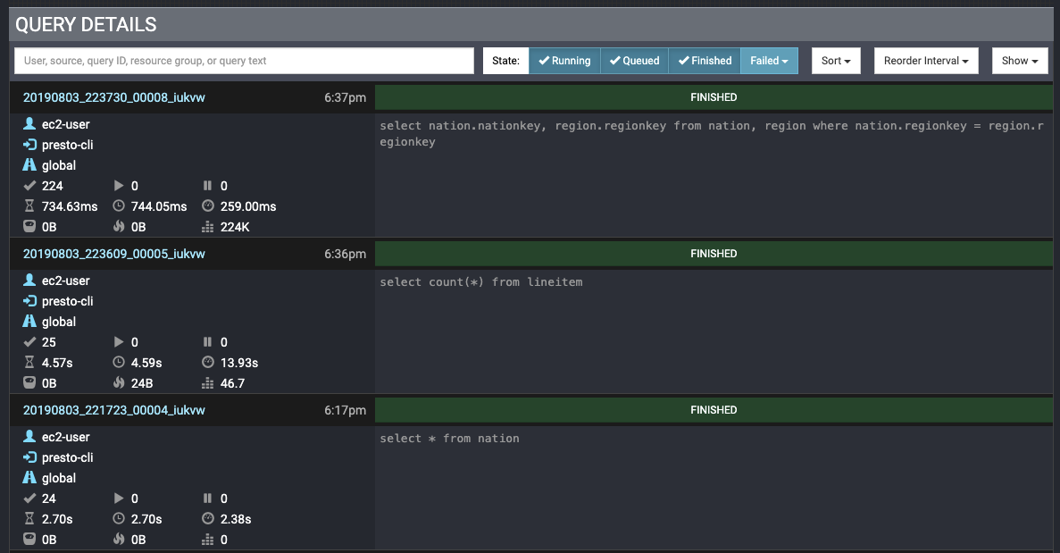
Task: Click global resource group icon in second query
Action: (x=29, y=322)
